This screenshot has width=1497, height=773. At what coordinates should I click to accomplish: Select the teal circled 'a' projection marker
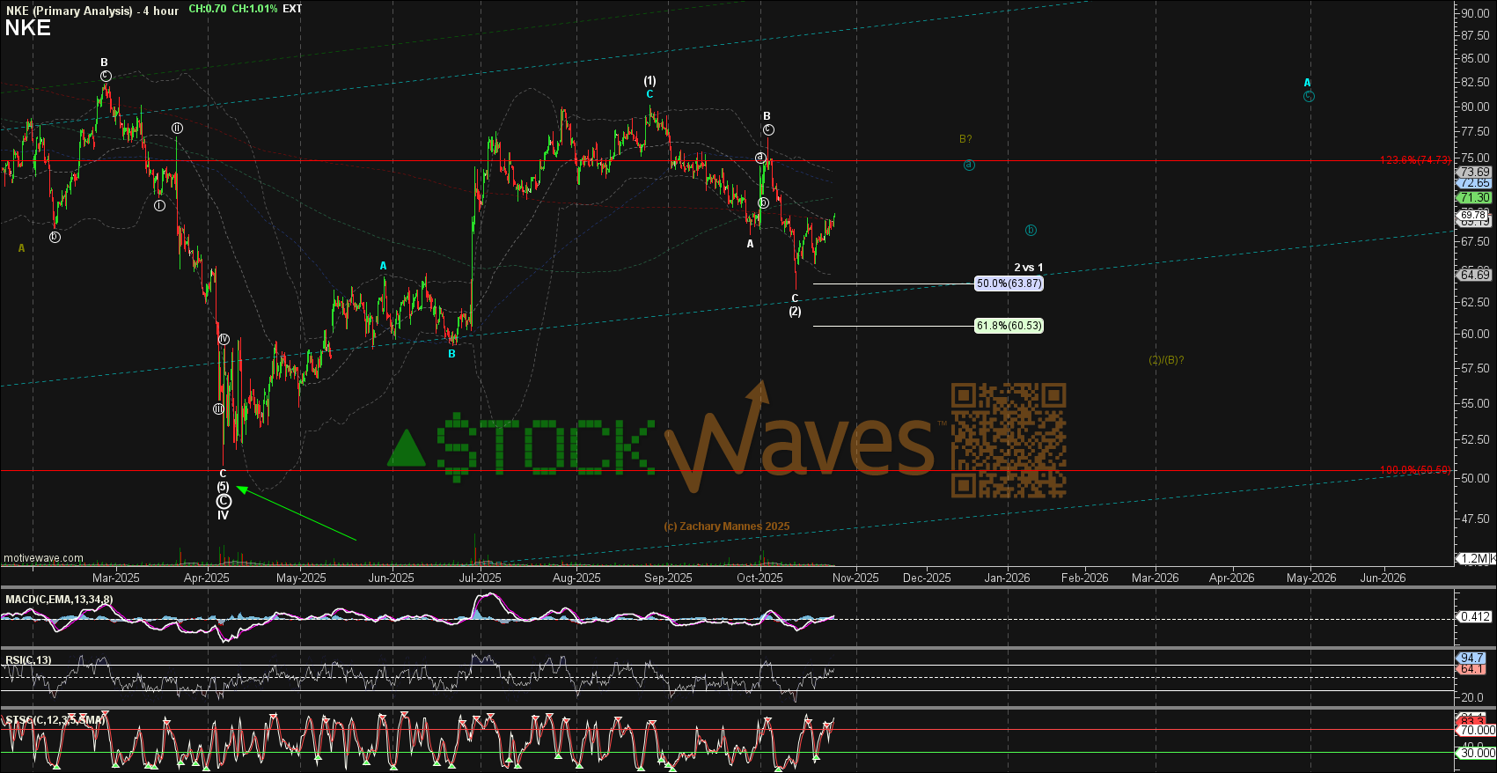[x=969, y=165]
